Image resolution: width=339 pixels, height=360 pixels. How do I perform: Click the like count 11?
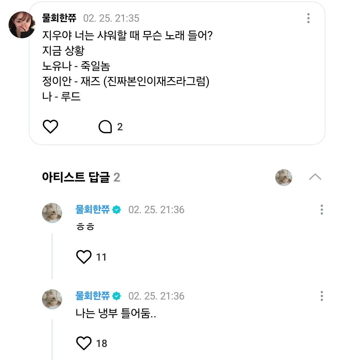(x=101, y=257)
